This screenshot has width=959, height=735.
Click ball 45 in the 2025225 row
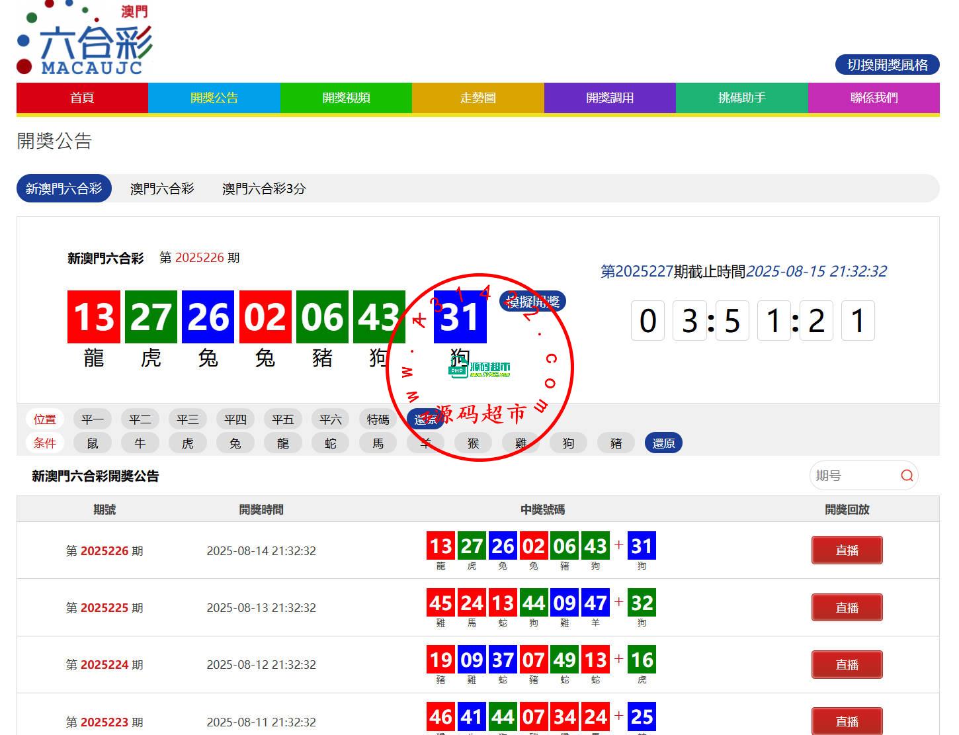pyautogui.click(x=440, y=603)
